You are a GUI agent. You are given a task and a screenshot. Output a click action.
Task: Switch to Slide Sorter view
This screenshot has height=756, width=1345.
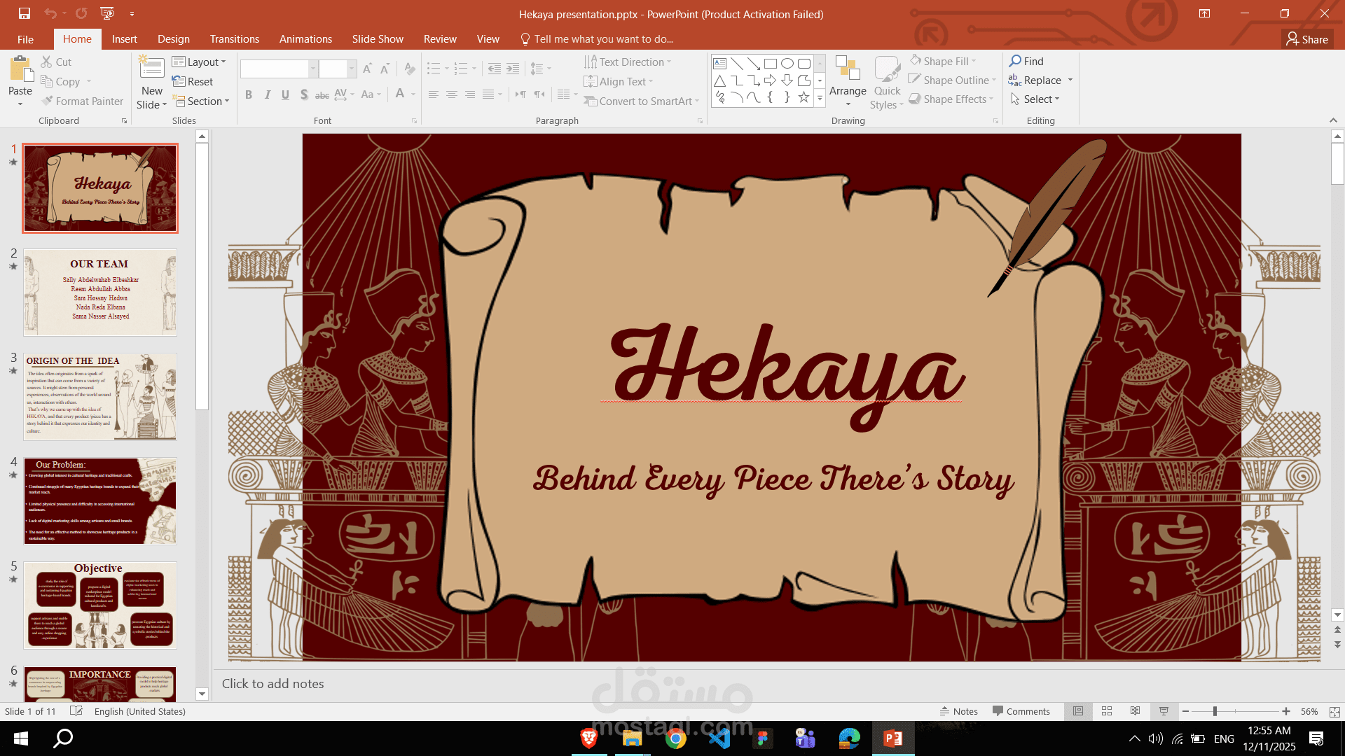pos(1107,711)
